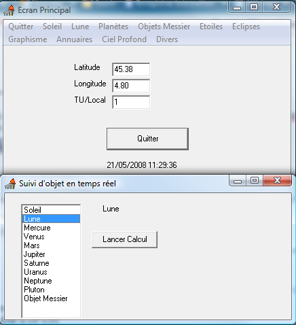The height and width of the screenshot is (325, 296).
Task: Click into the Longitude input field
Action: [x=131, y=86]
